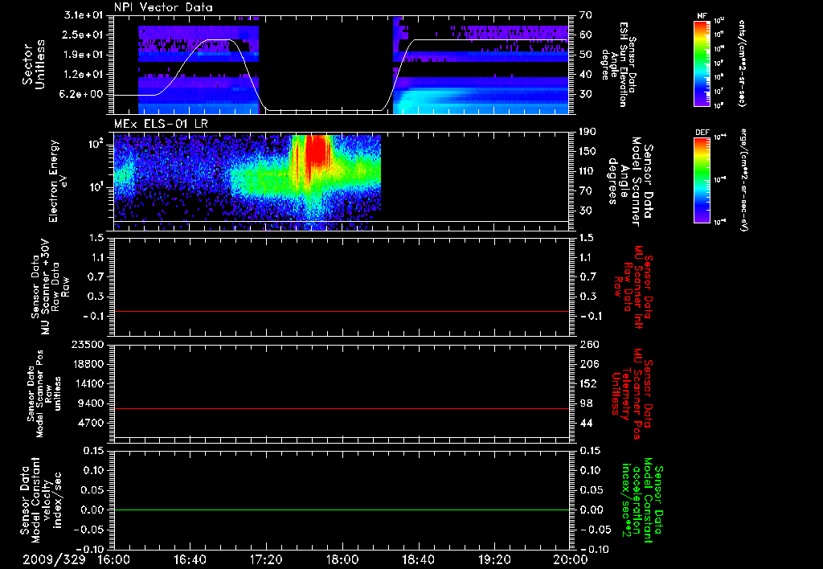Click the '16:40' time axis label

pos(190,559)
